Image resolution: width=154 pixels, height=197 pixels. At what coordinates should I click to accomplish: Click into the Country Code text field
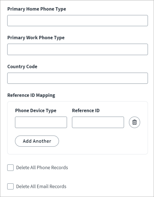78,78
